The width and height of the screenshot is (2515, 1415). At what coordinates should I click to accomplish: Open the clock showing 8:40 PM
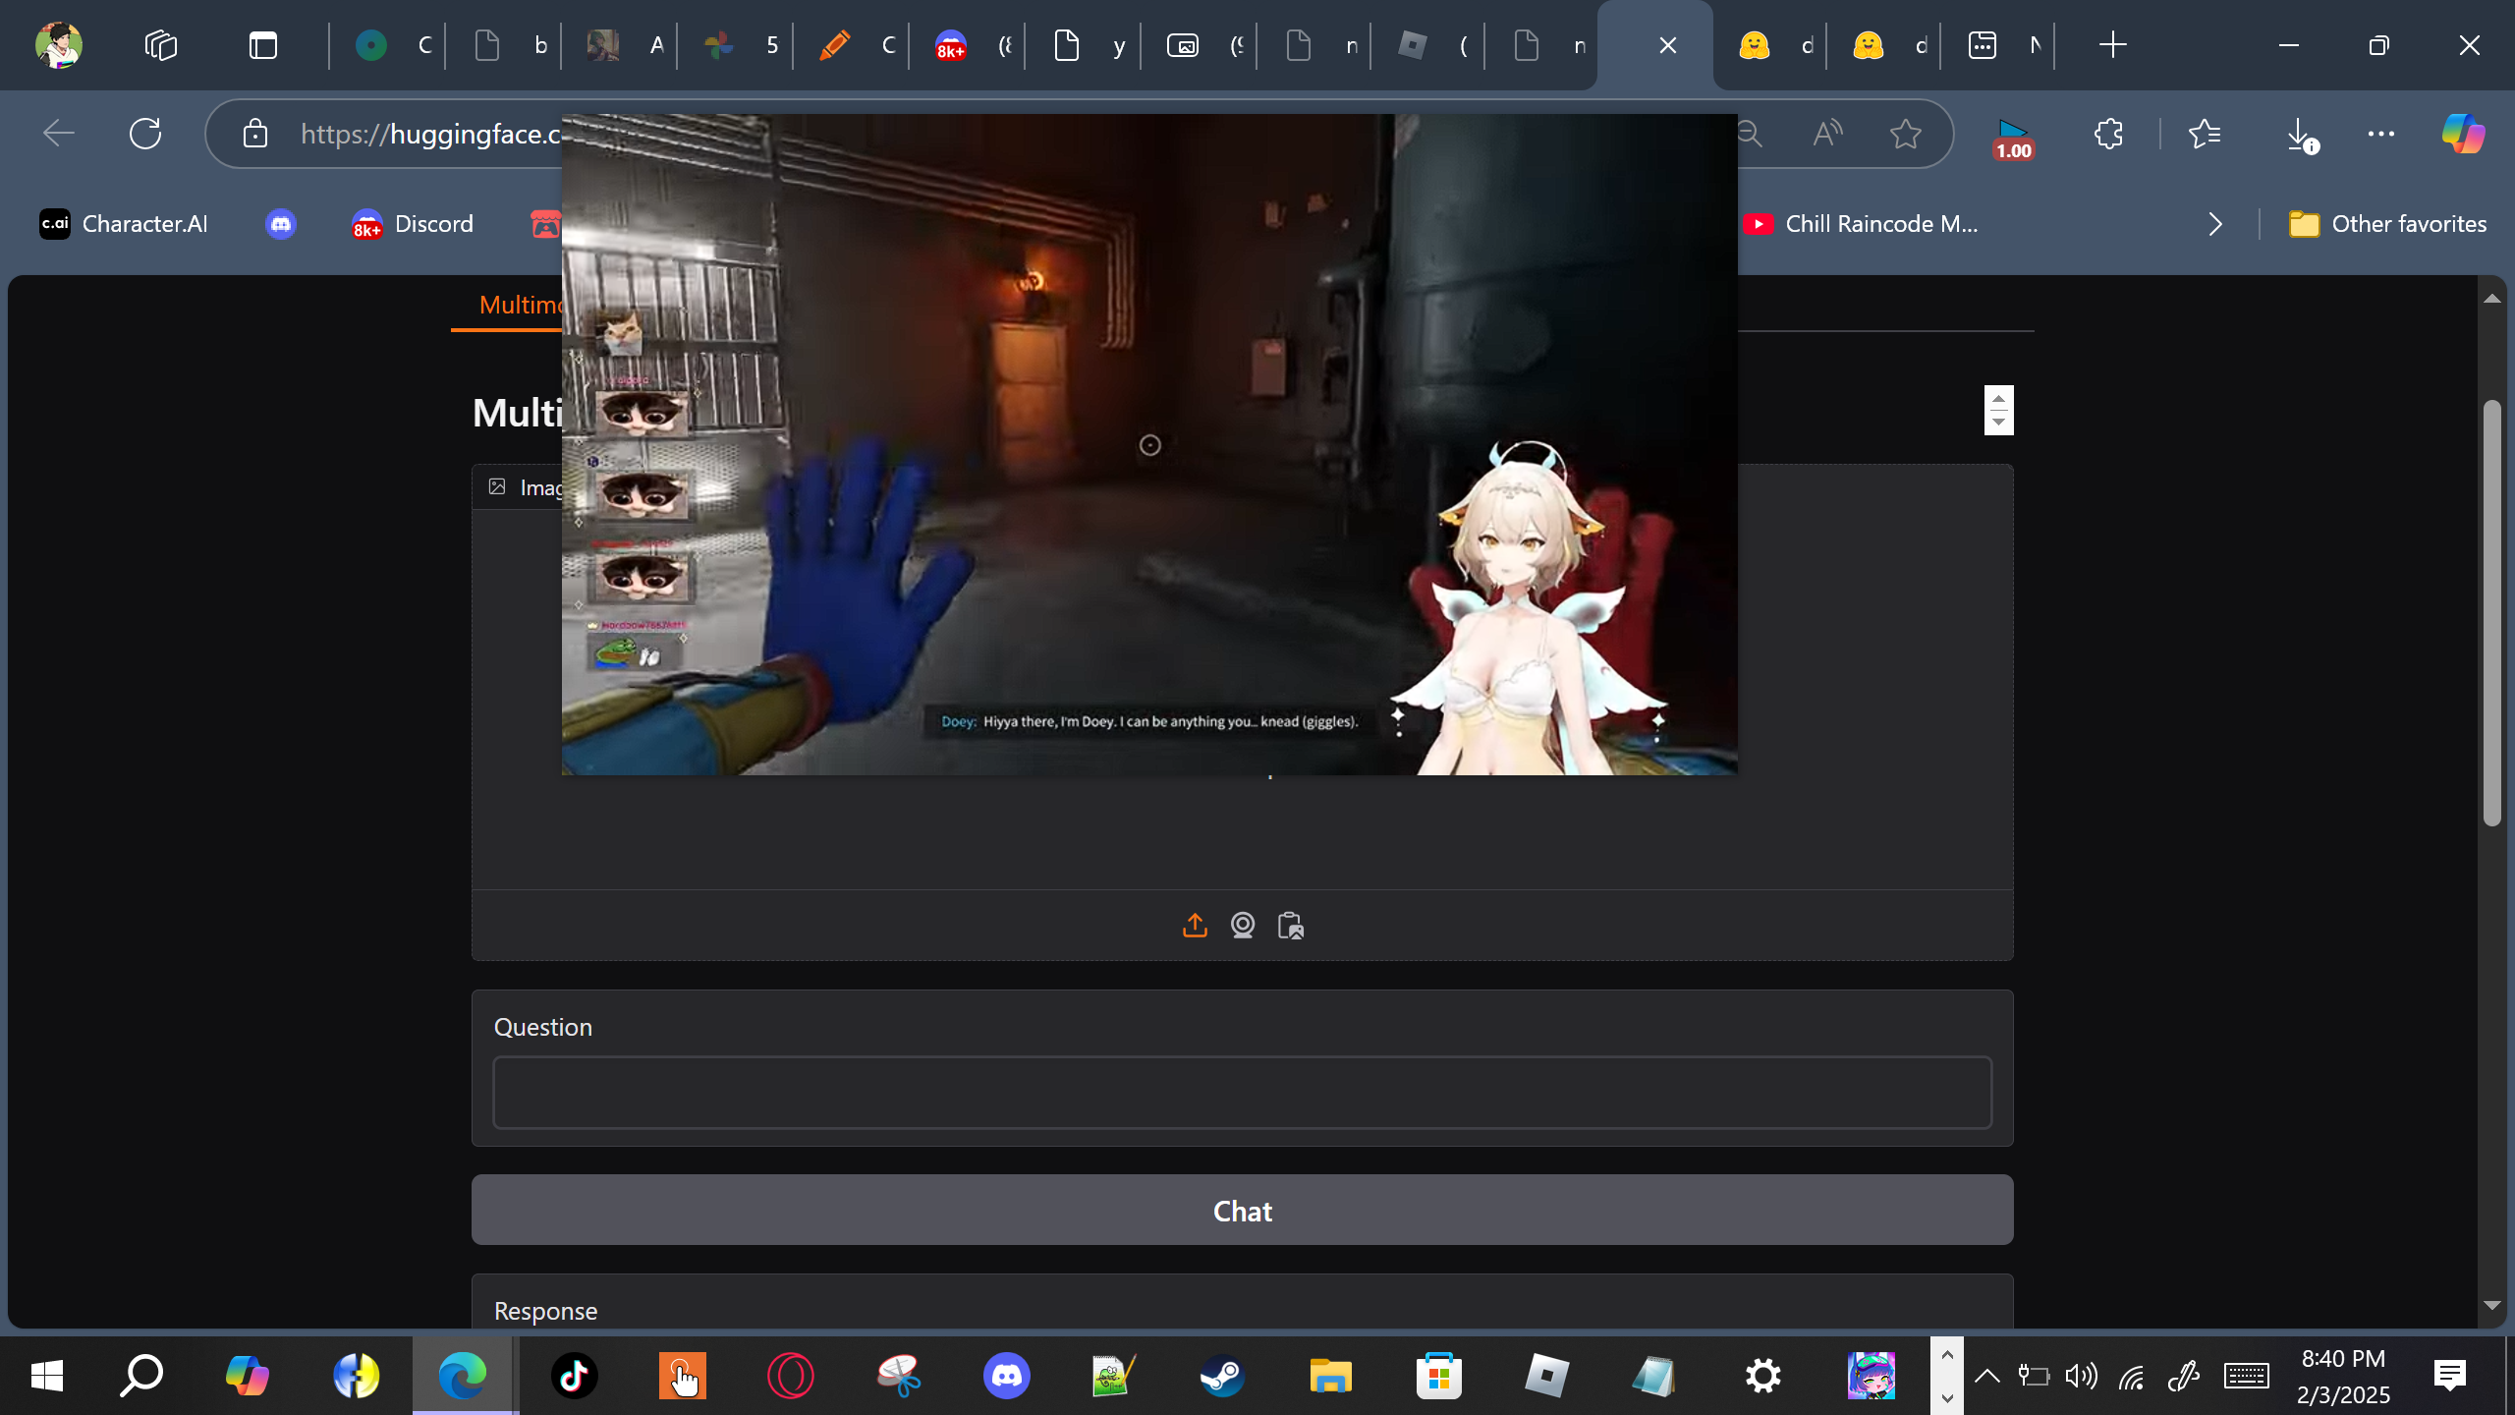2343,1376
